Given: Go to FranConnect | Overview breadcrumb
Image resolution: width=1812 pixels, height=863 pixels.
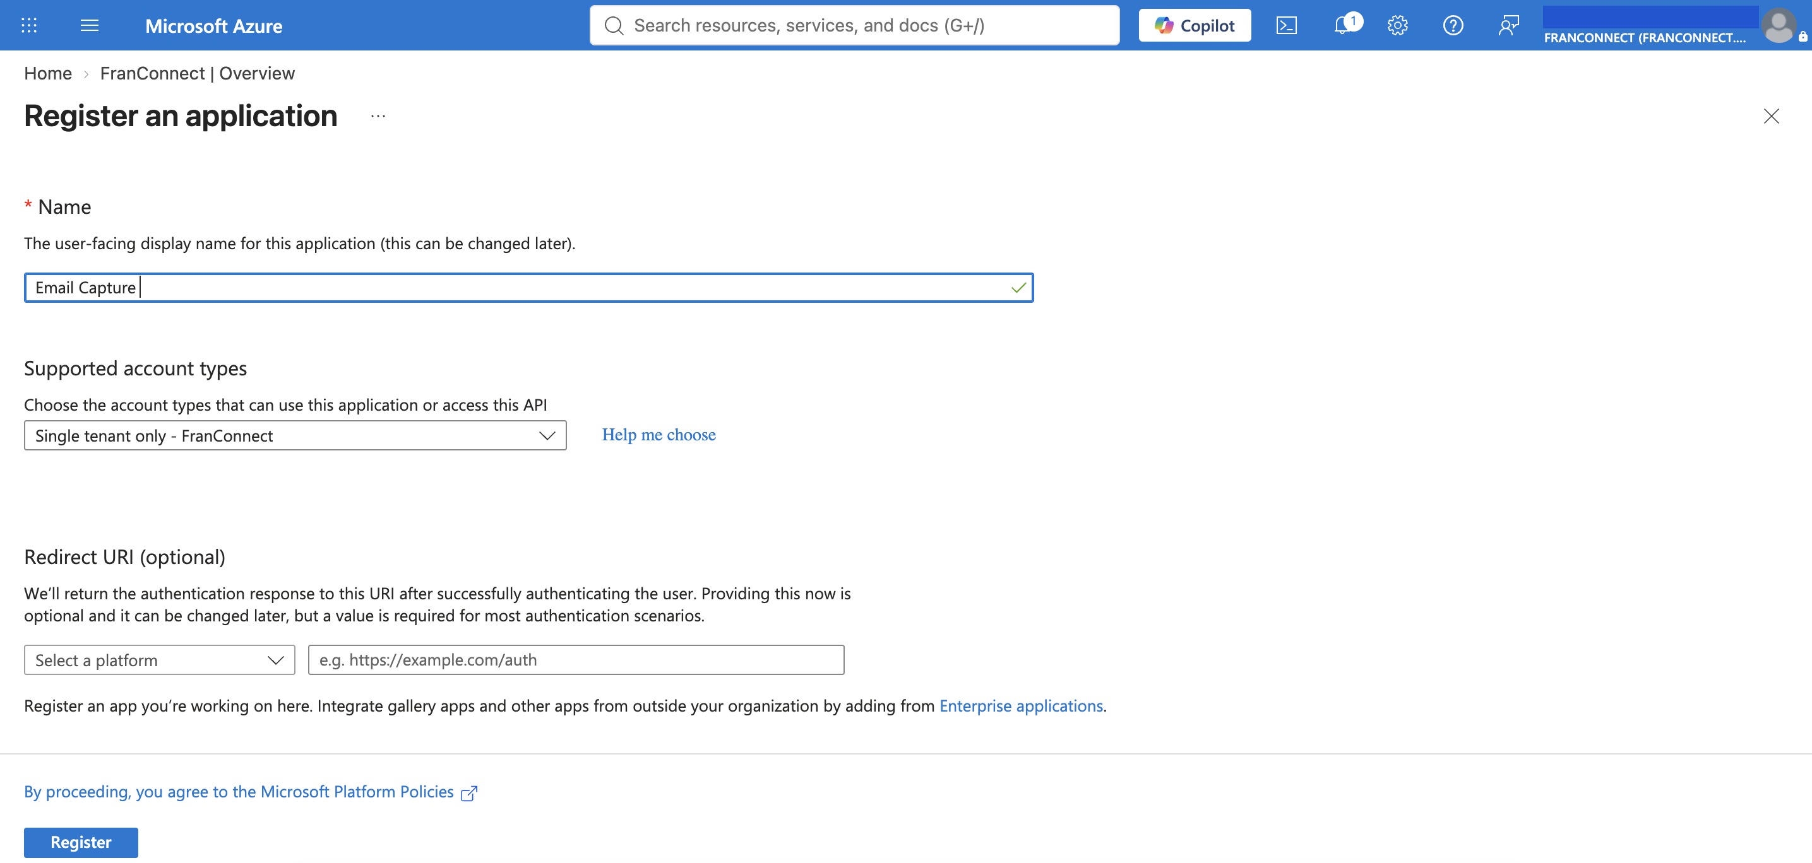Looking at the screenshot, I should tap(197, 73).
